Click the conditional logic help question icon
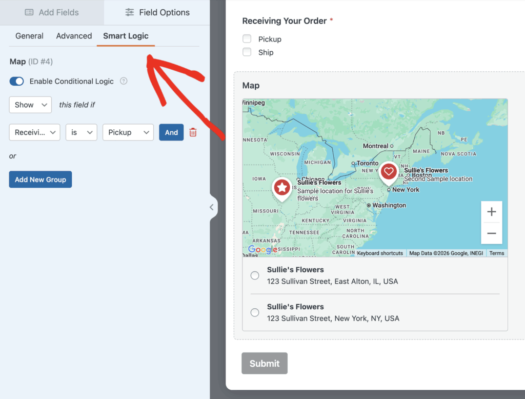 (124, 81)
